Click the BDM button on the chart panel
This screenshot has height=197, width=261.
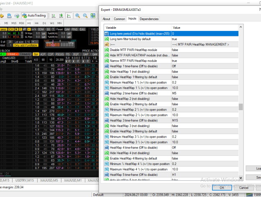click(41, 30)
